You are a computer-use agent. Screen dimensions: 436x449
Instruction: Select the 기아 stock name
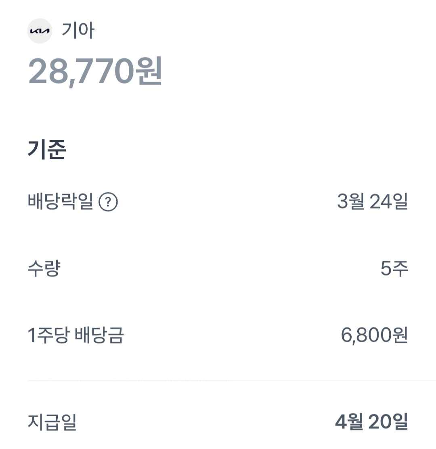point(78,31)
